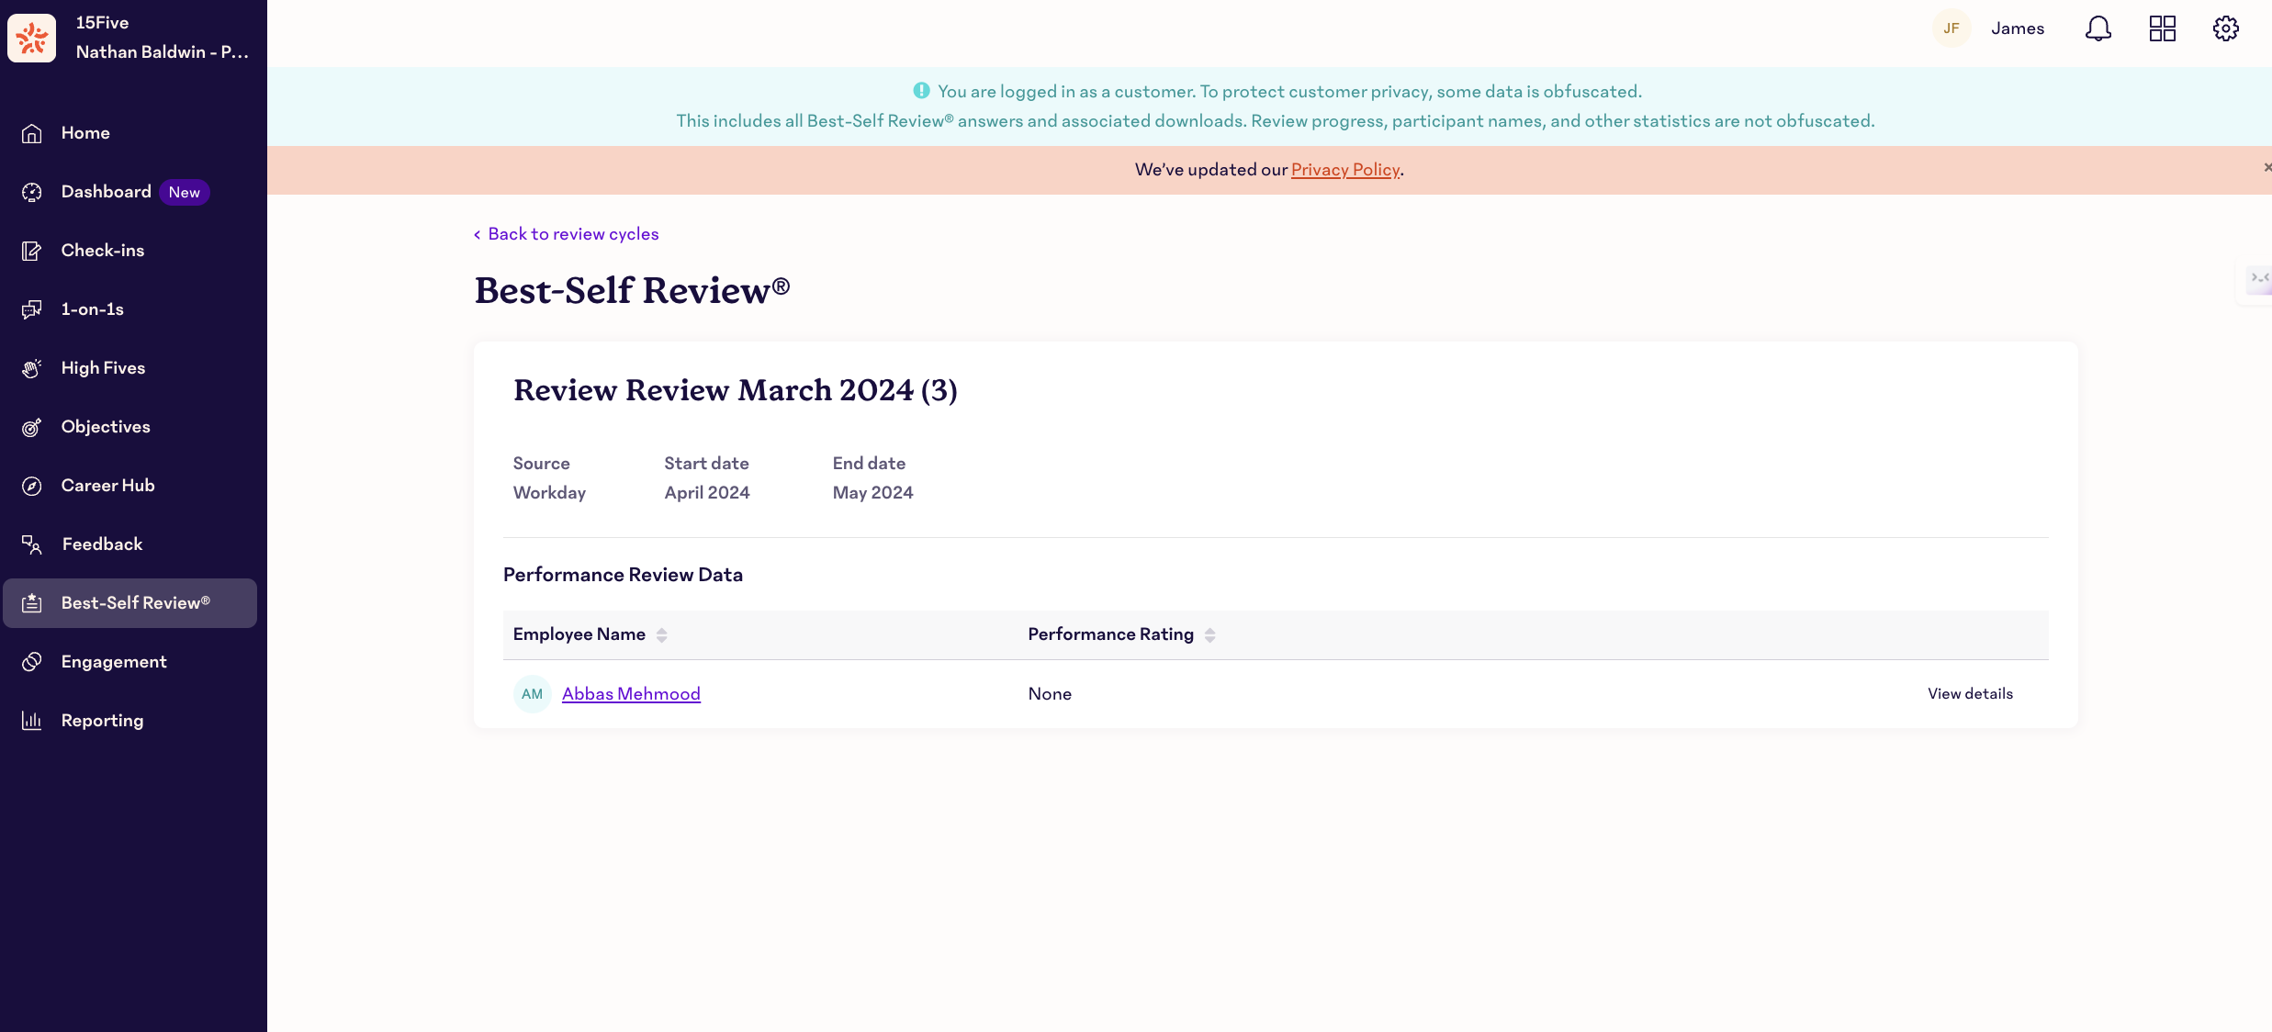This screenshot has height=1032, width=2272.
Task: Sort by Employee Name column arrows
Action: [x=661, y=635]
